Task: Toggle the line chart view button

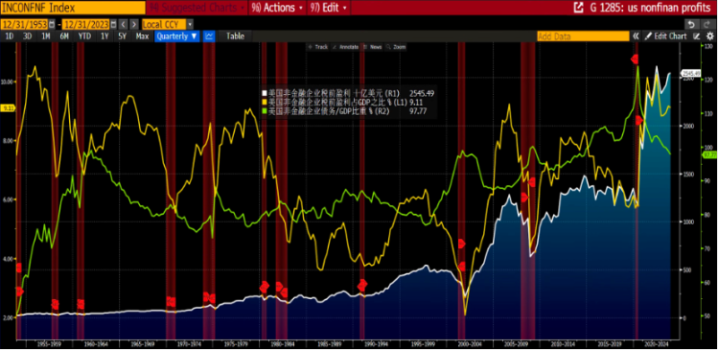Action: [209, 36]
